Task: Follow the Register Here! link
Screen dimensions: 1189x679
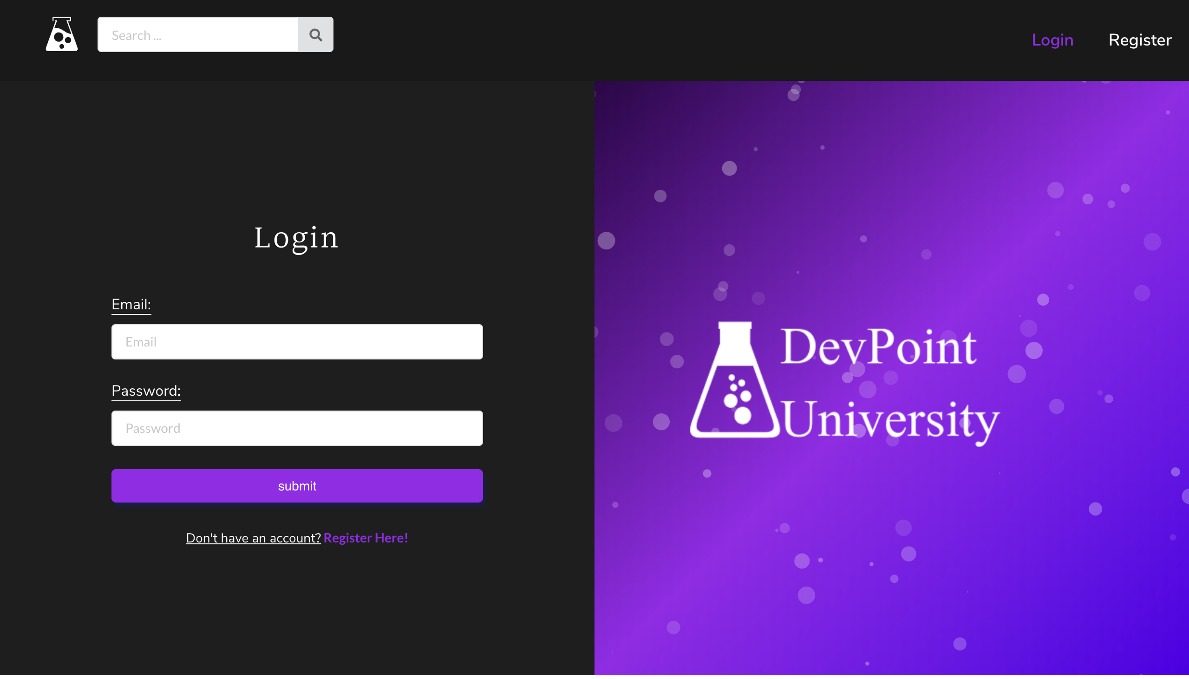Action: [366, 538]
